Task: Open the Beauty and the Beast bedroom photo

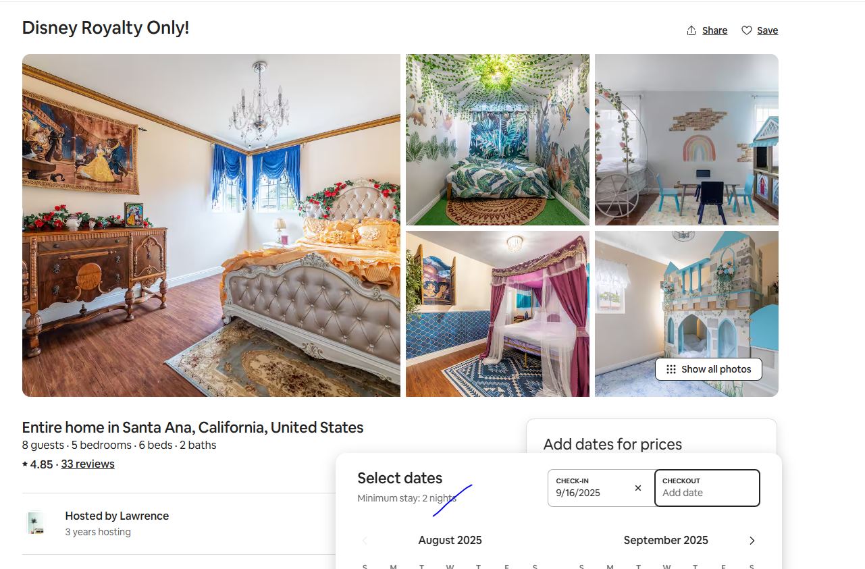Action: [x=211, y=225]
